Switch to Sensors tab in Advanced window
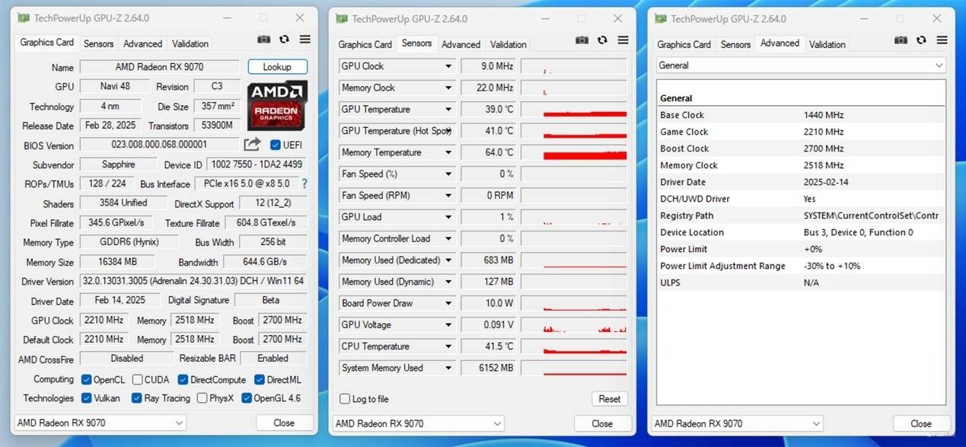This screenshot has height=447, width=966. [735, 44]
